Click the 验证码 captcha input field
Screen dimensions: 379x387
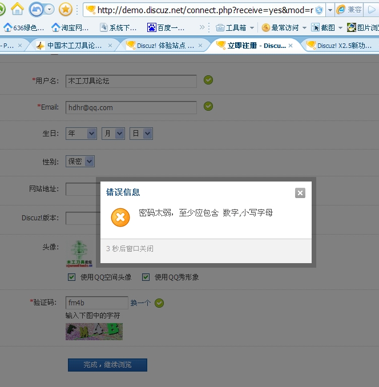pos(96,303)
